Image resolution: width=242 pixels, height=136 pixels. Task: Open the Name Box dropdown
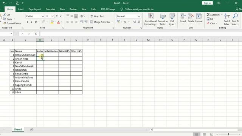[x=11, y=34]
